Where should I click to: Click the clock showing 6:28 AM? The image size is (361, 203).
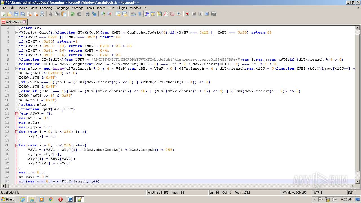pyautogui.click(x=346, y=199)
